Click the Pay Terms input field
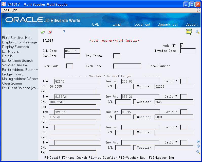The width and height of the screenshot is (202, 162). pyautogui.click(x=117, y=56)
